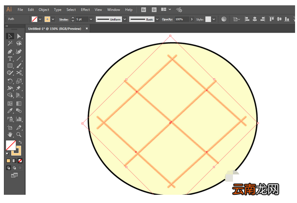This screenshot has width=297, height=203.
Task: Activate the Type tool
Action: tap(10, 59)
